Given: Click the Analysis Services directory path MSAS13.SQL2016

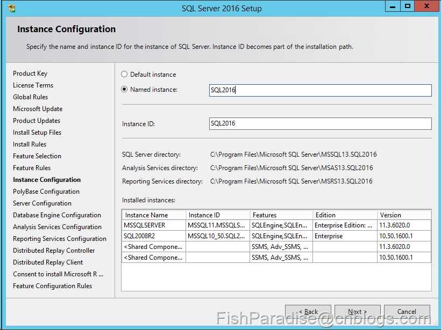Looking at the screenshot, I should tap(291, 168).
